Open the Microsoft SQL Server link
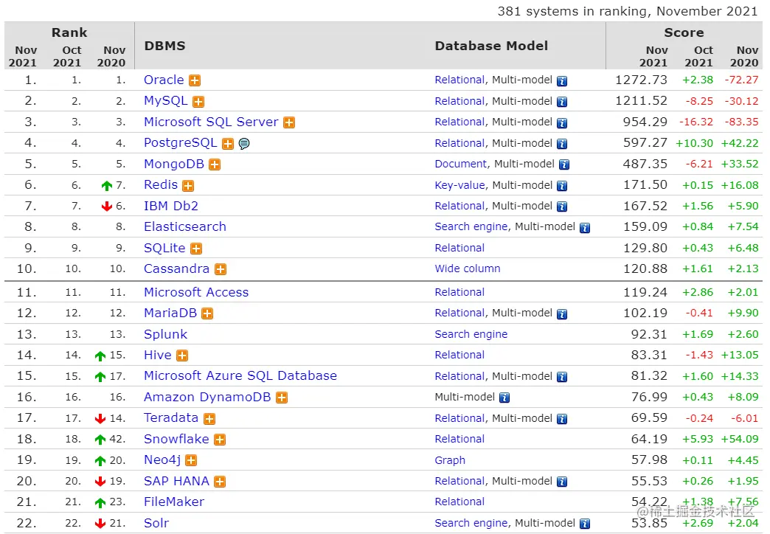The width and height of the screenshot is (770, 534). pos(211,122)
